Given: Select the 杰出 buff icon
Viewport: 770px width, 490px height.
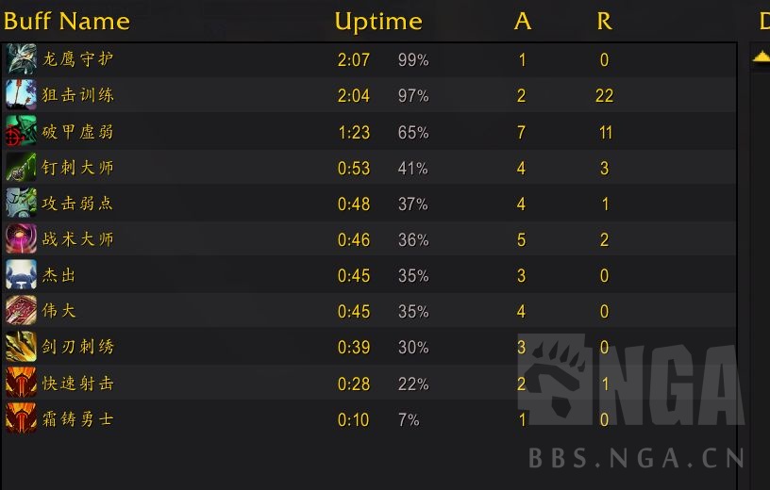Looking at the screenshot, I should [x=21, y=275].
